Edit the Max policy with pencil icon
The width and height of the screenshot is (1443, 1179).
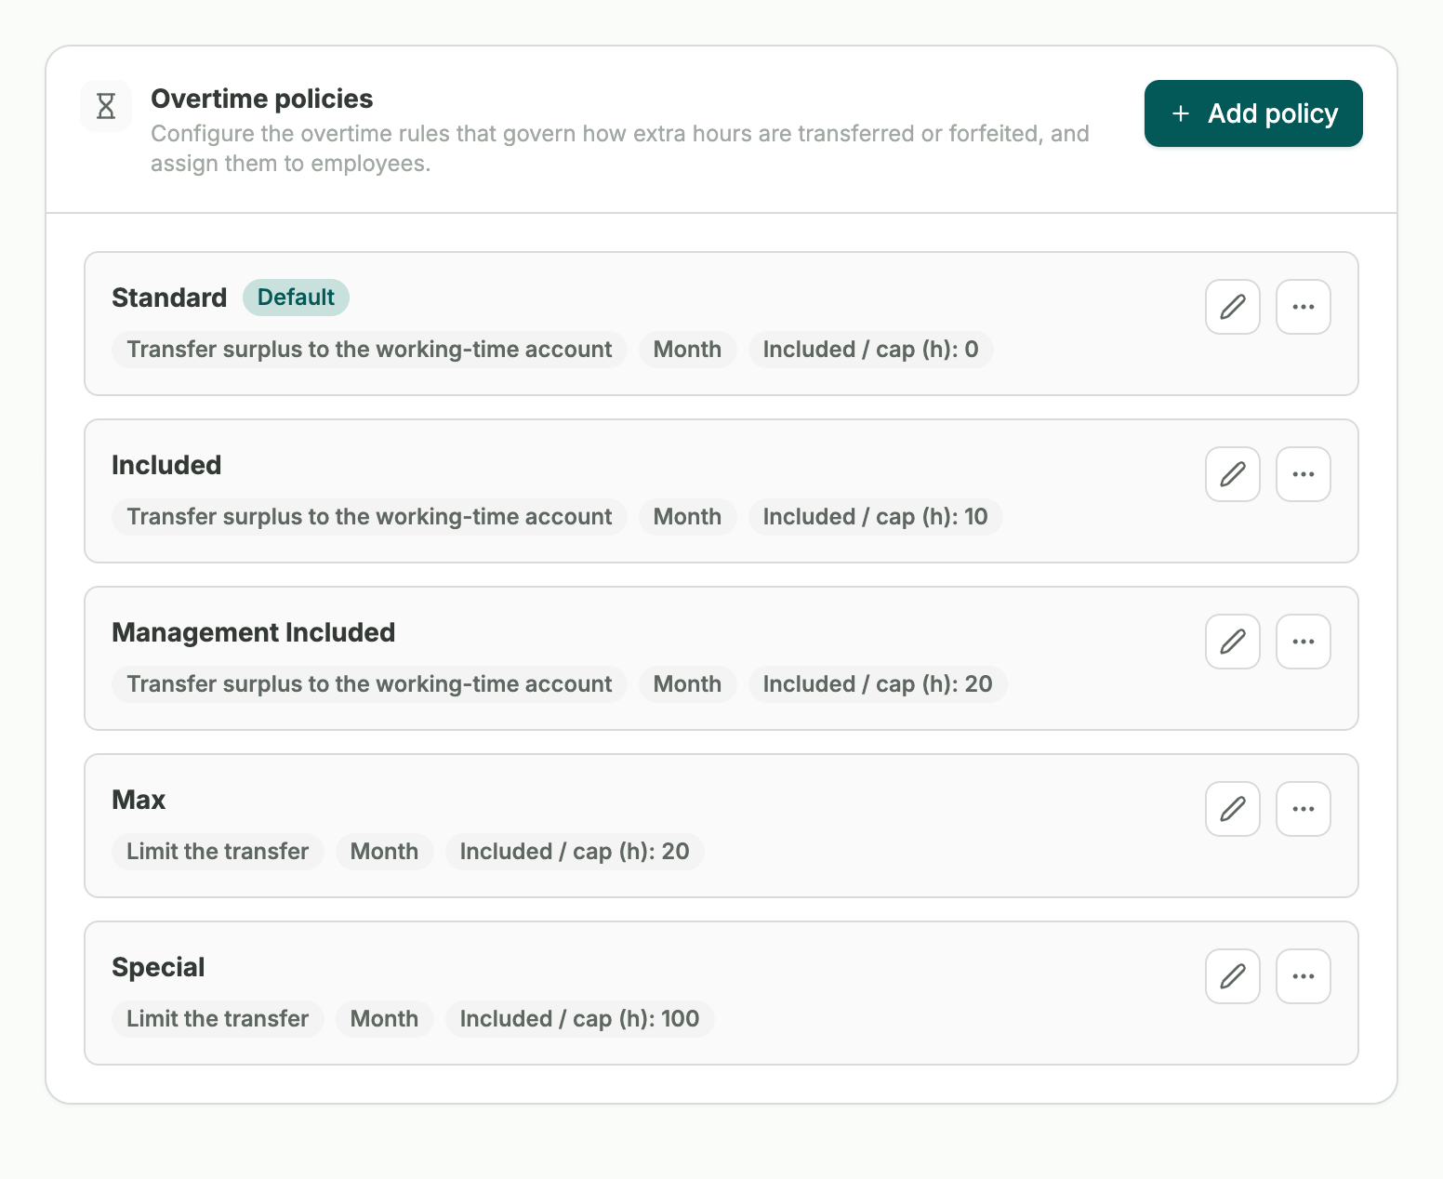(1233, 809)
